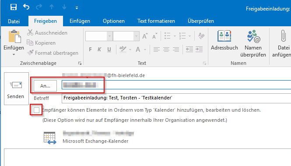Open the Text group dialog launcher
The width and height of the screenshot is (291, 166).
pos(204,64)
